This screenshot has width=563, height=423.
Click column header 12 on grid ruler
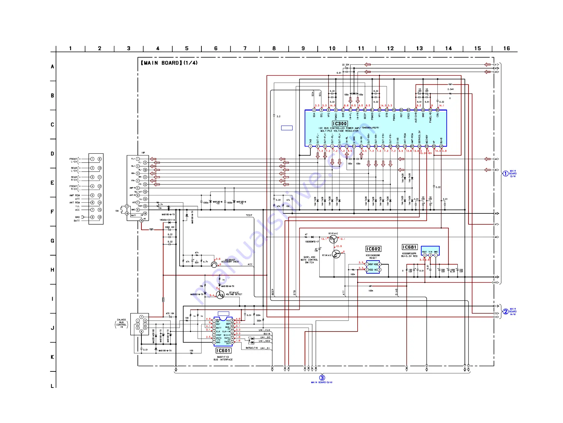pos(390,48)
